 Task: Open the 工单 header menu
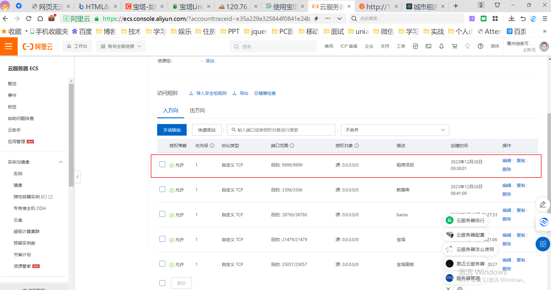click(x=401, y=46)
